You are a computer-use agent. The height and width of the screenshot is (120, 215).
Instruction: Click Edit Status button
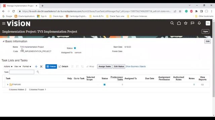pos(119,67)
